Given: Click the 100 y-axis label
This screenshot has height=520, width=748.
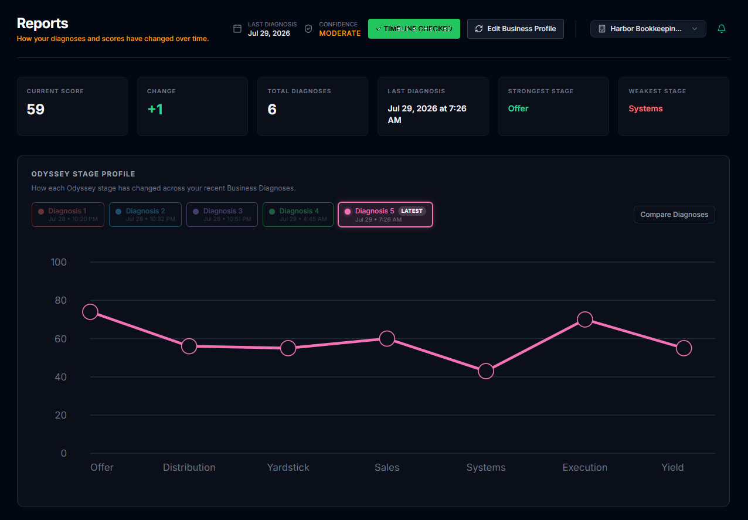Looking at the screenshot, I should pos(59,262).
